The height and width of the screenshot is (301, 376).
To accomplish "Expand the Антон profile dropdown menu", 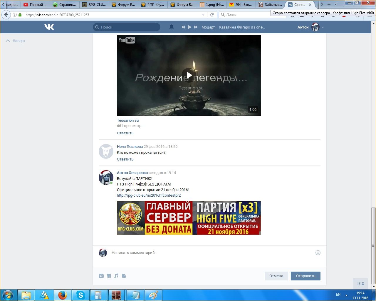I will [323, 27].
